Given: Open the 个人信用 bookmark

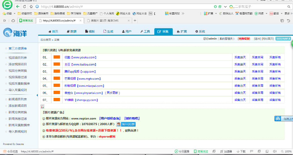Looking at the screenshot, I should pos(107,13).
